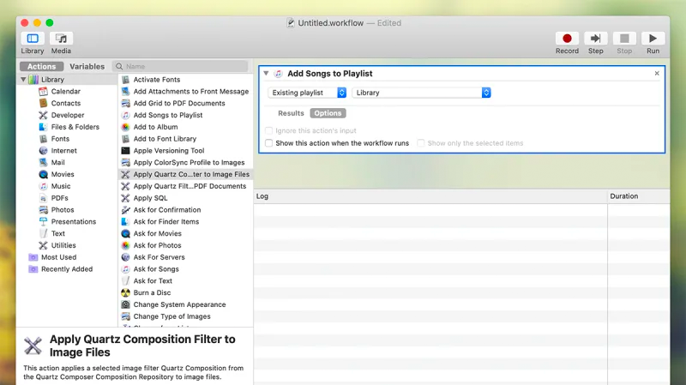The image size is (686, 385).
Task: Click the Burn a Disc action icon
Action: pyautogui.click(x=125, y=292)
